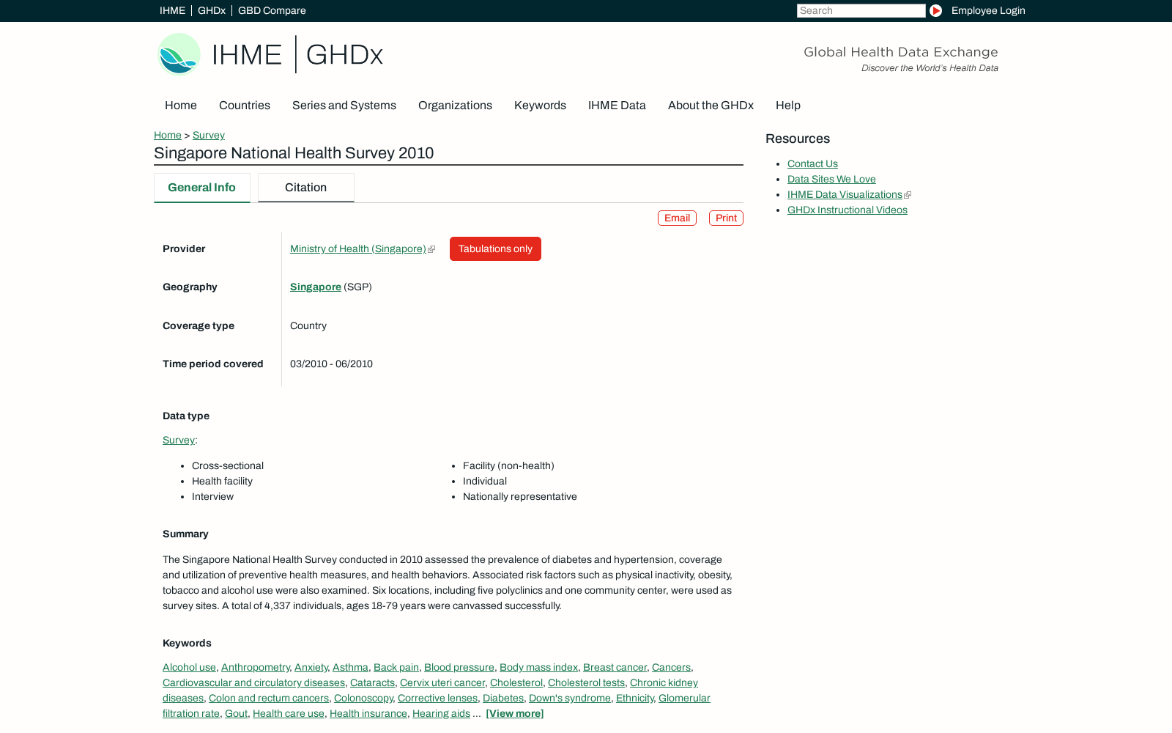This screenshot has width=1172, height=733.
Task: Click the Print button
Action: point(726,218)
